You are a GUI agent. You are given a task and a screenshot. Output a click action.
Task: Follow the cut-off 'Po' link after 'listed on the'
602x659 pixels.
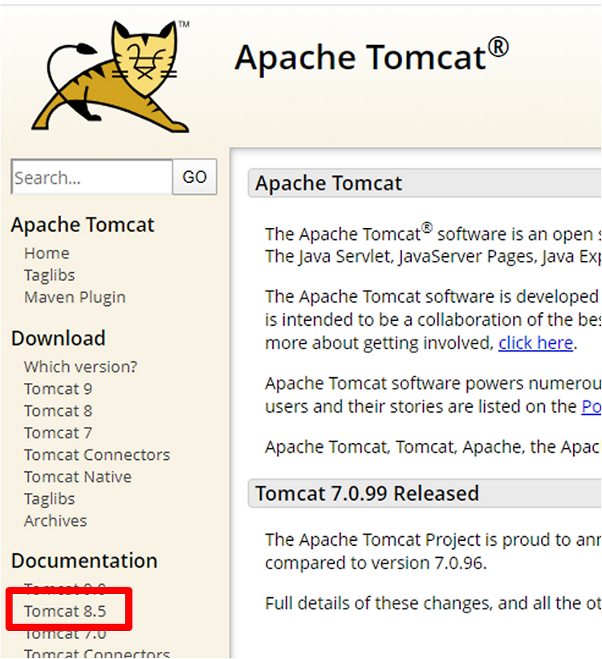click(x=591, y=406)
